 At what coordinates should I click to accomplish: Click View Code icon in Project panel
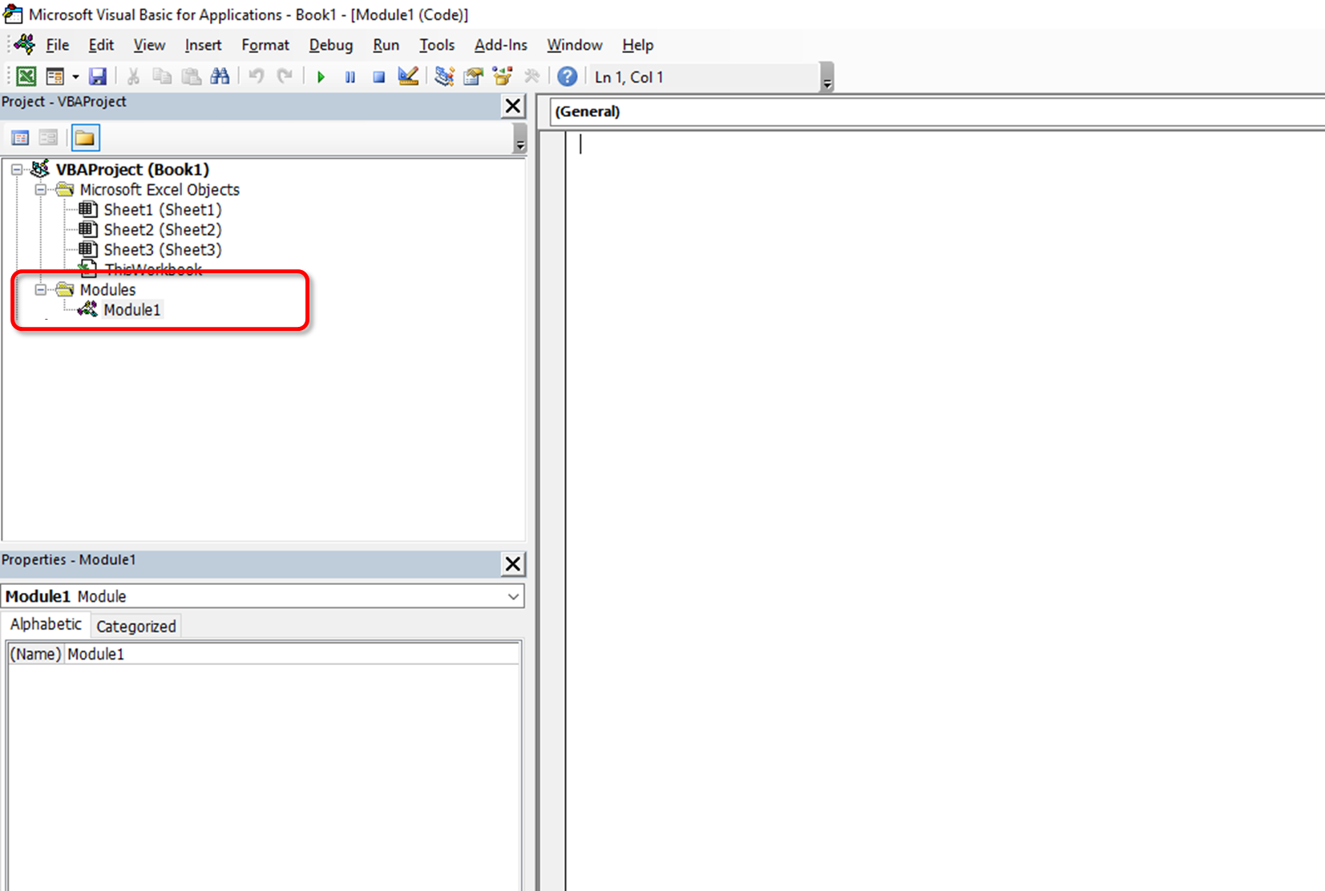tap(20, 138)
